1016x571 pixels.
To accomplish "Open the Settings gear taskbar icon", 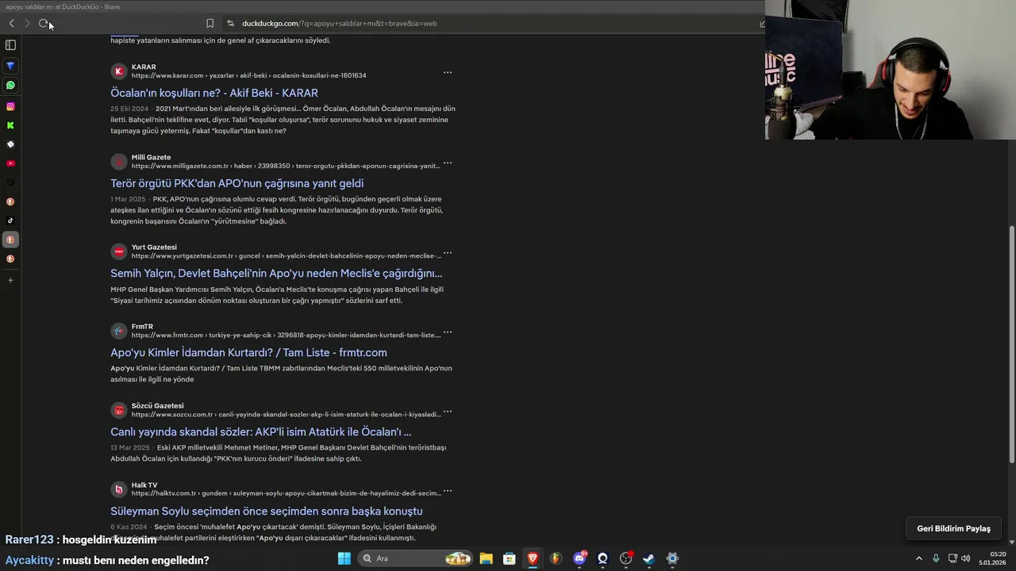I will pos(672,558).
